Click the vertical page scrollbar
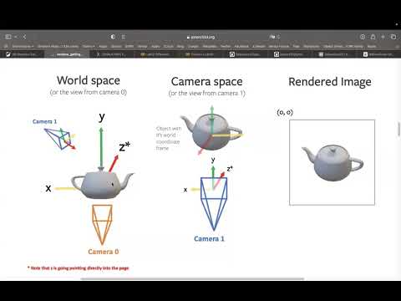Viewport: 401px width, 301px height. (398, 130)
